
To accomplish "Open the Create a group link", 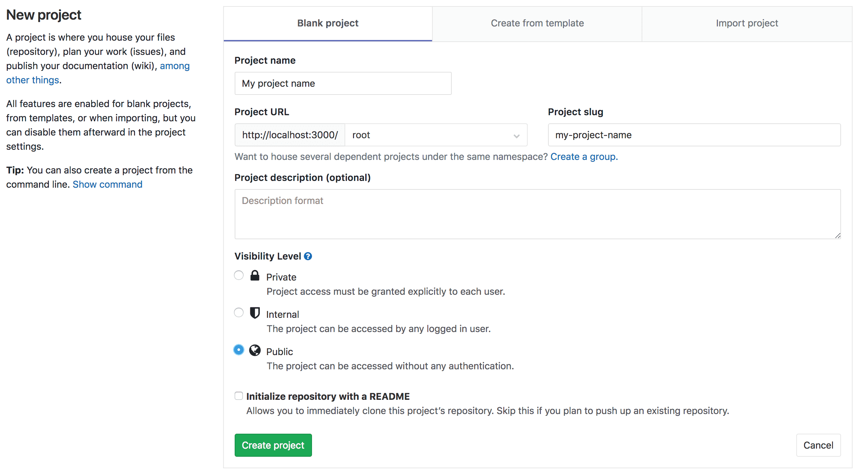I will point(584,157).
